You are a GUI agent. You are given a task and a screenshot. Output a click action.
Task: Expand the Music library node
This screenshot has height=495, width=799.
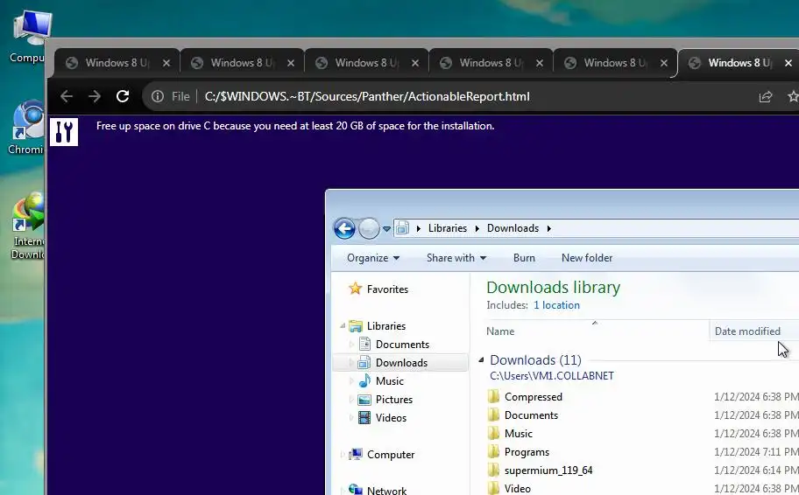coord(351,381)
